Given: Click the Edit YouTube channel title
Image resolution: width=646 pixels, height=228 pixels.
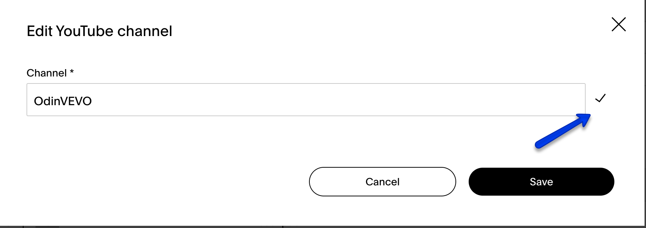Looking at the screenshot, I should click(100, 31).
